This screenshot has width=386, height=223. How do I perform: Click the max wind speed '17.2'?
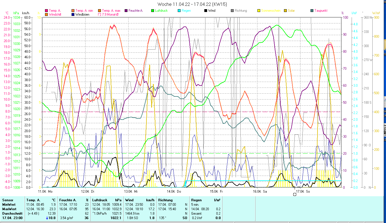(151, 209)
